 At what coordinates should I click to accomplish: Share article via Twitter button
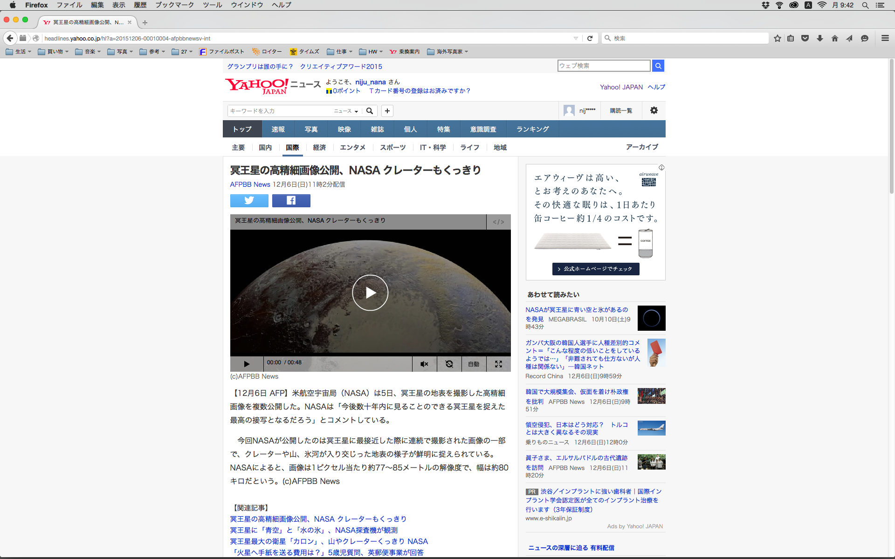pos(249,200)
